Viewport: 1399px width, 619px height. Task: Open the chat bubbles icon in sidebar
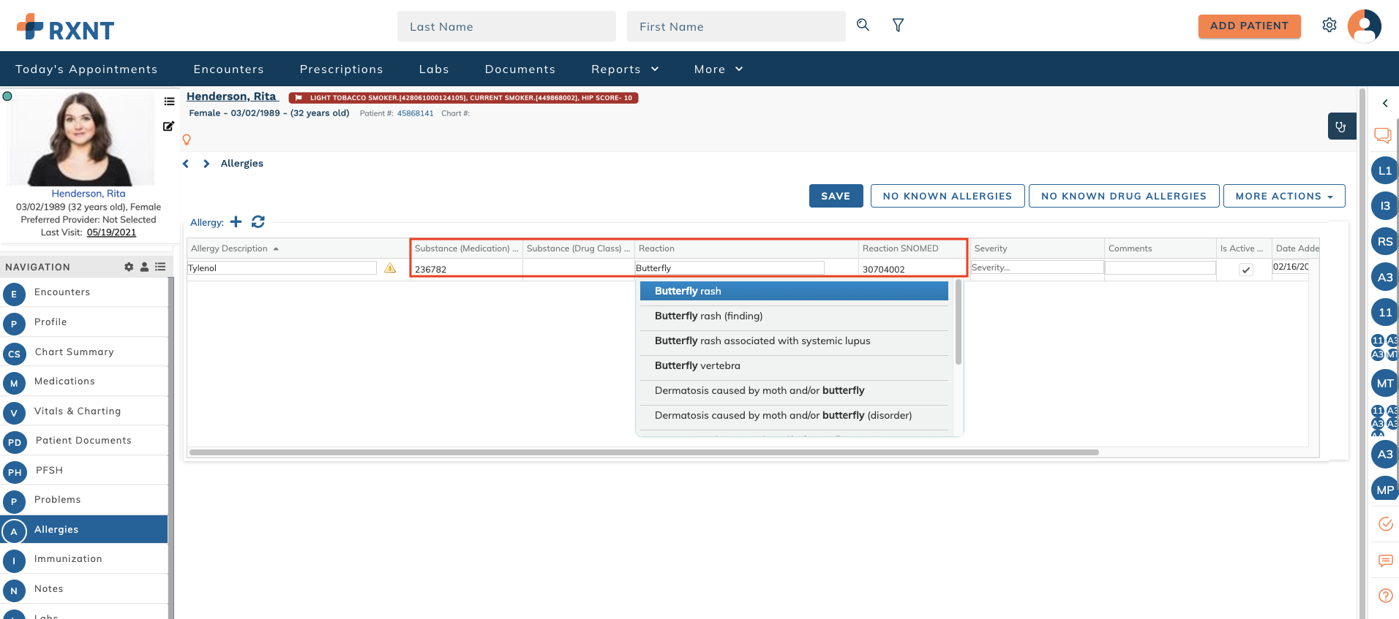[x=1383, y=136]
